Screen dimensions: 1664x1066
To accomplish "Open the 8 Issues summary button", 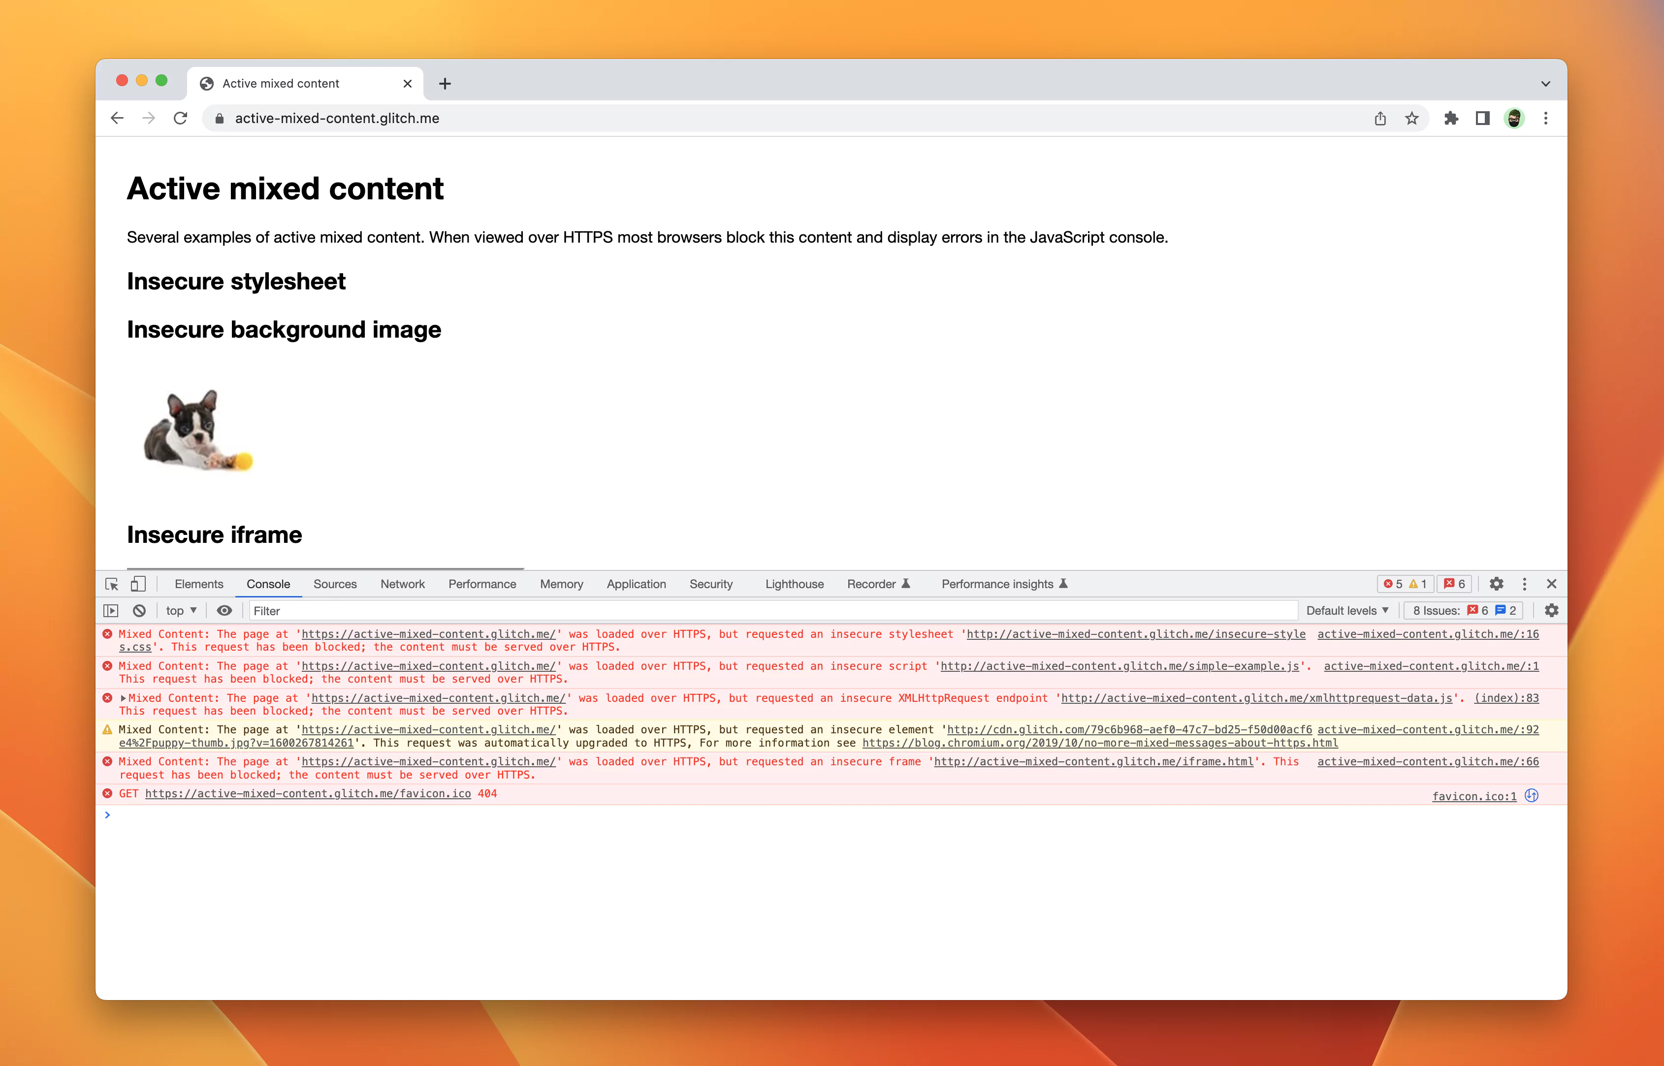I will pos(1463,611).
